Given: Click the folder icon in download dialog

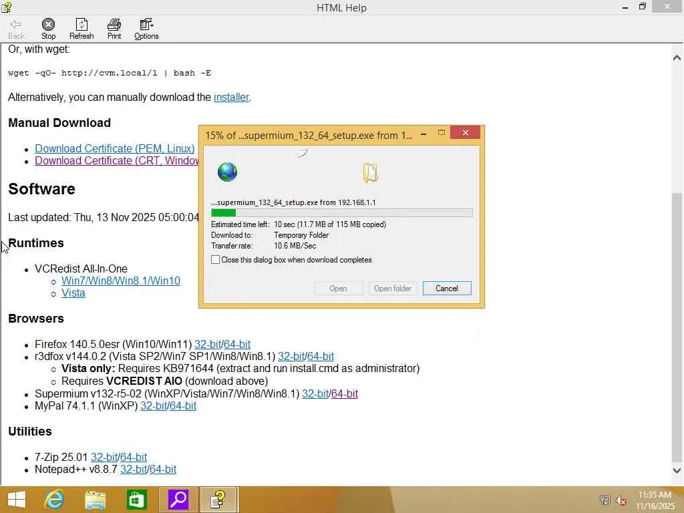Looking at the screenshot, I should coord(370,172).
